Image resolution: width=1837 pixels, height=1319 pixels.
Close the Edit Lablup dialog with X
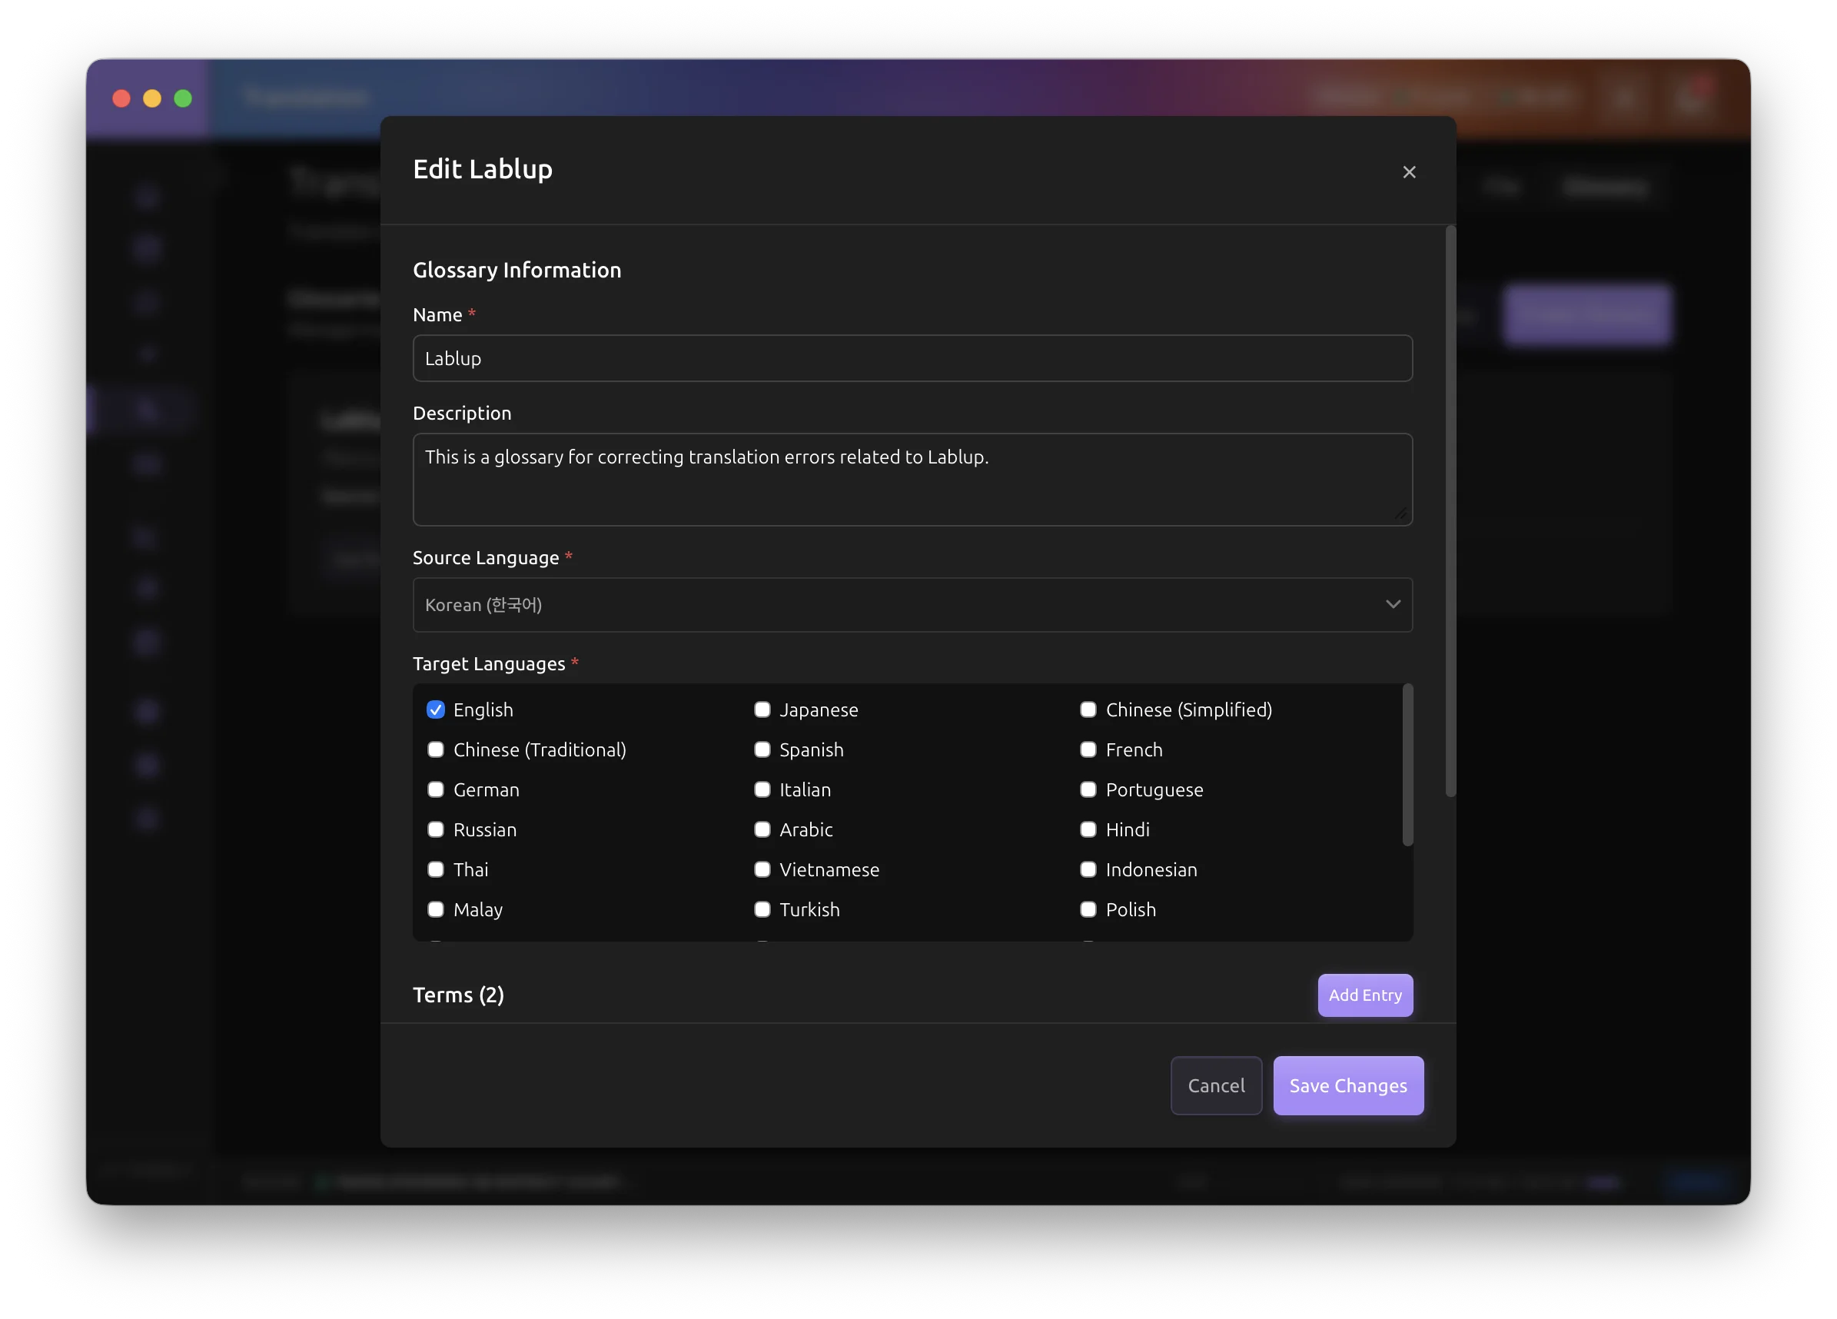point(1409,171)
